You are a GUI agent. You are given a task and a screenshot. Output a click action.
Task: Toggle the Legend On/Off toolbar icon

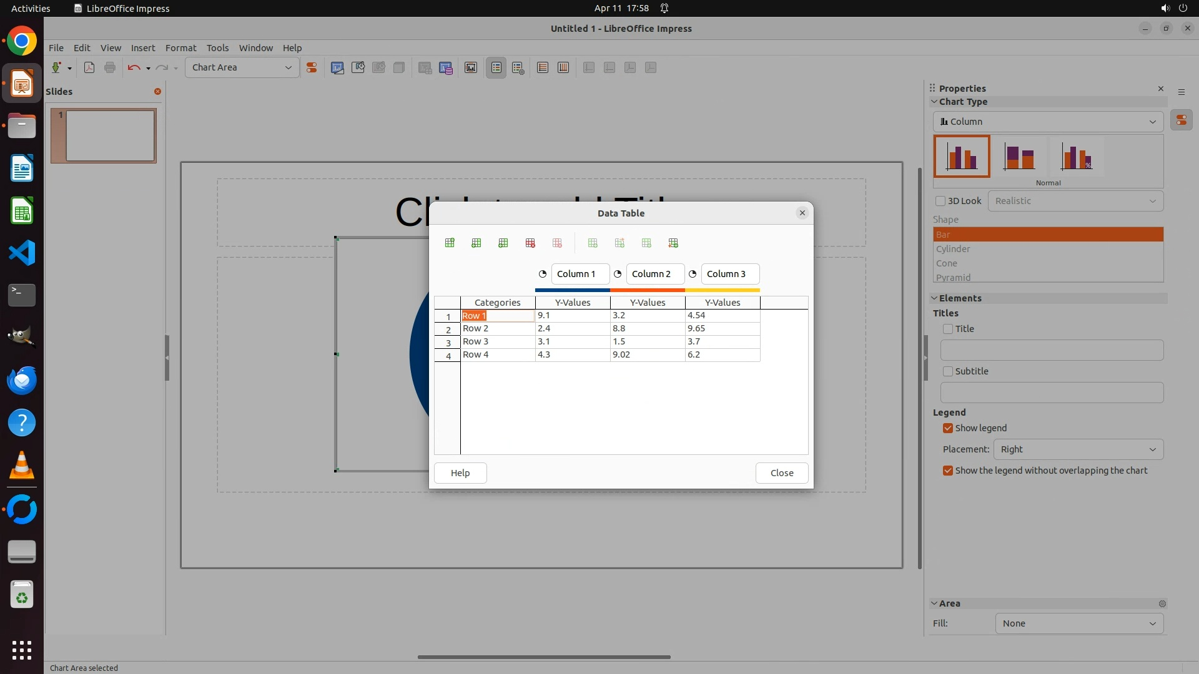496,67
